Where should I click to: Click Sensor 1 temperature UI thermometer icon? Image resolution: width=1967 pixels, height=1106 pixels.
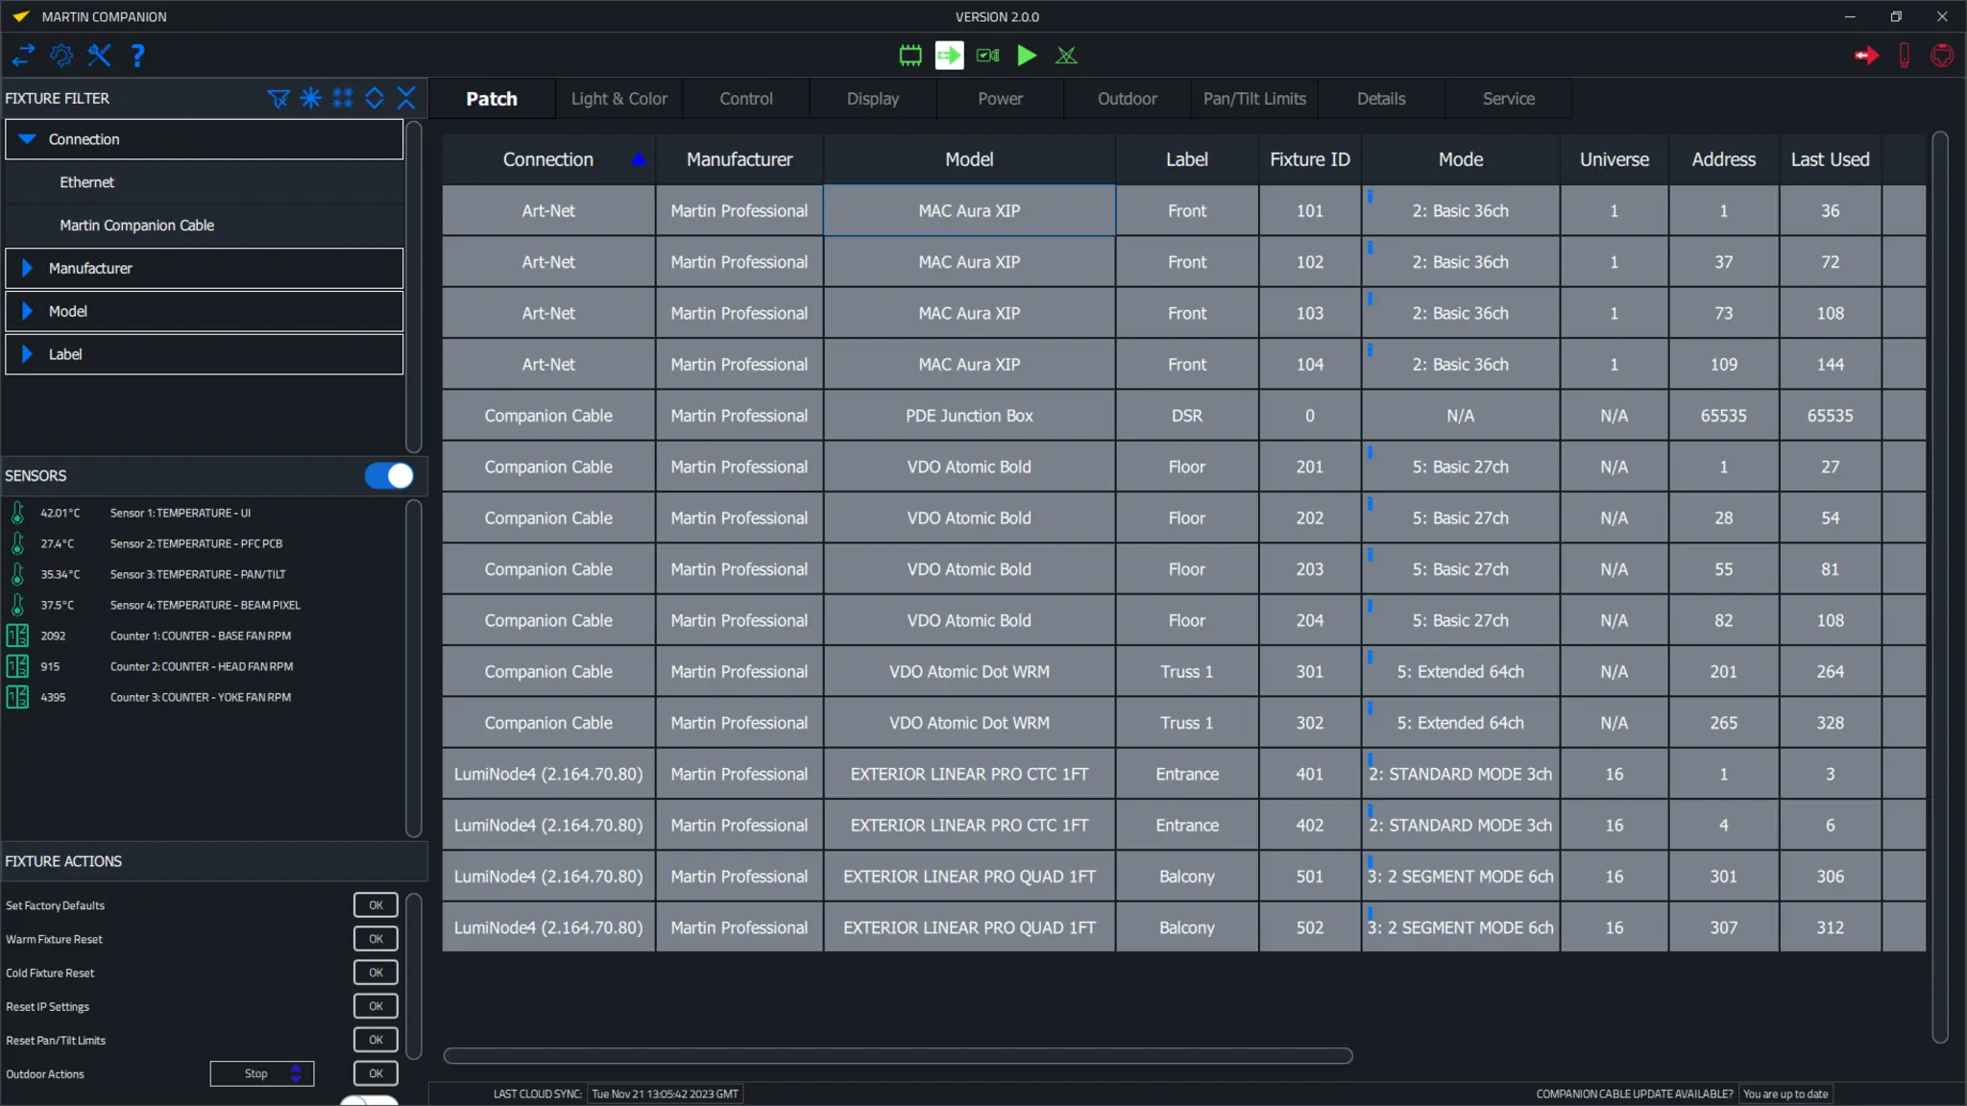[x=17, y=513]
